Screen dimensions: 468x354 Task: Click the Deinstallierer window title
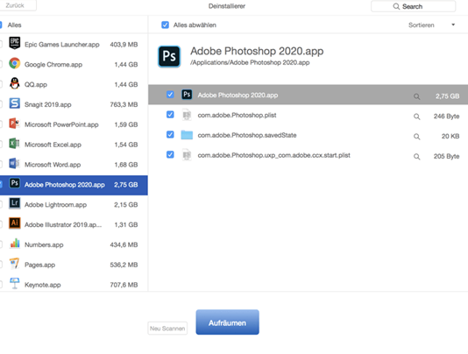coord(227,6)
